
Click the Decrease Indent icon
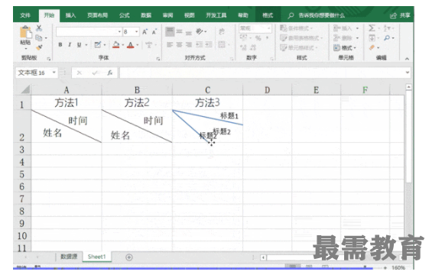[199, 44]
